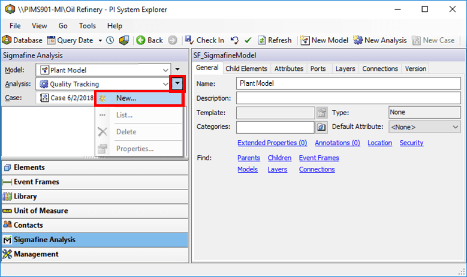The image size is (467, 277).
Task: Open the Event Frames navigator section
Action: pyautogui.click(x=95, y=182)
